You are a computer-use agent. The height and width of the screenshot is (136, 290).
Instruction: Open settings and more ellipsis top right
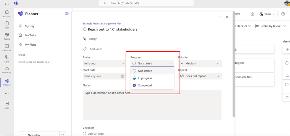[279, 3]
